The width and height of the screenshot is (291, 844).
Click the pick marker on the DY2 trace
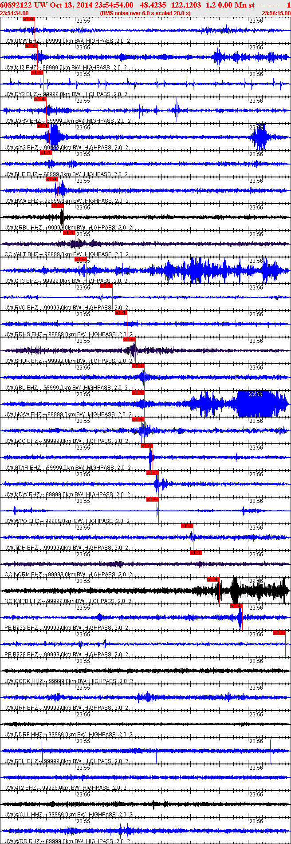(x=37, y=72)
